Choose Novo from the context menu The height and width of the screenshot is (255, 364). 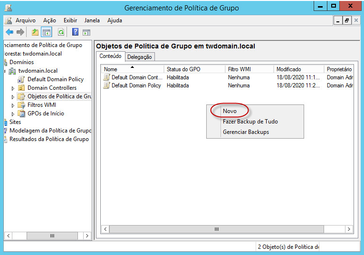(x=230, y=111)
